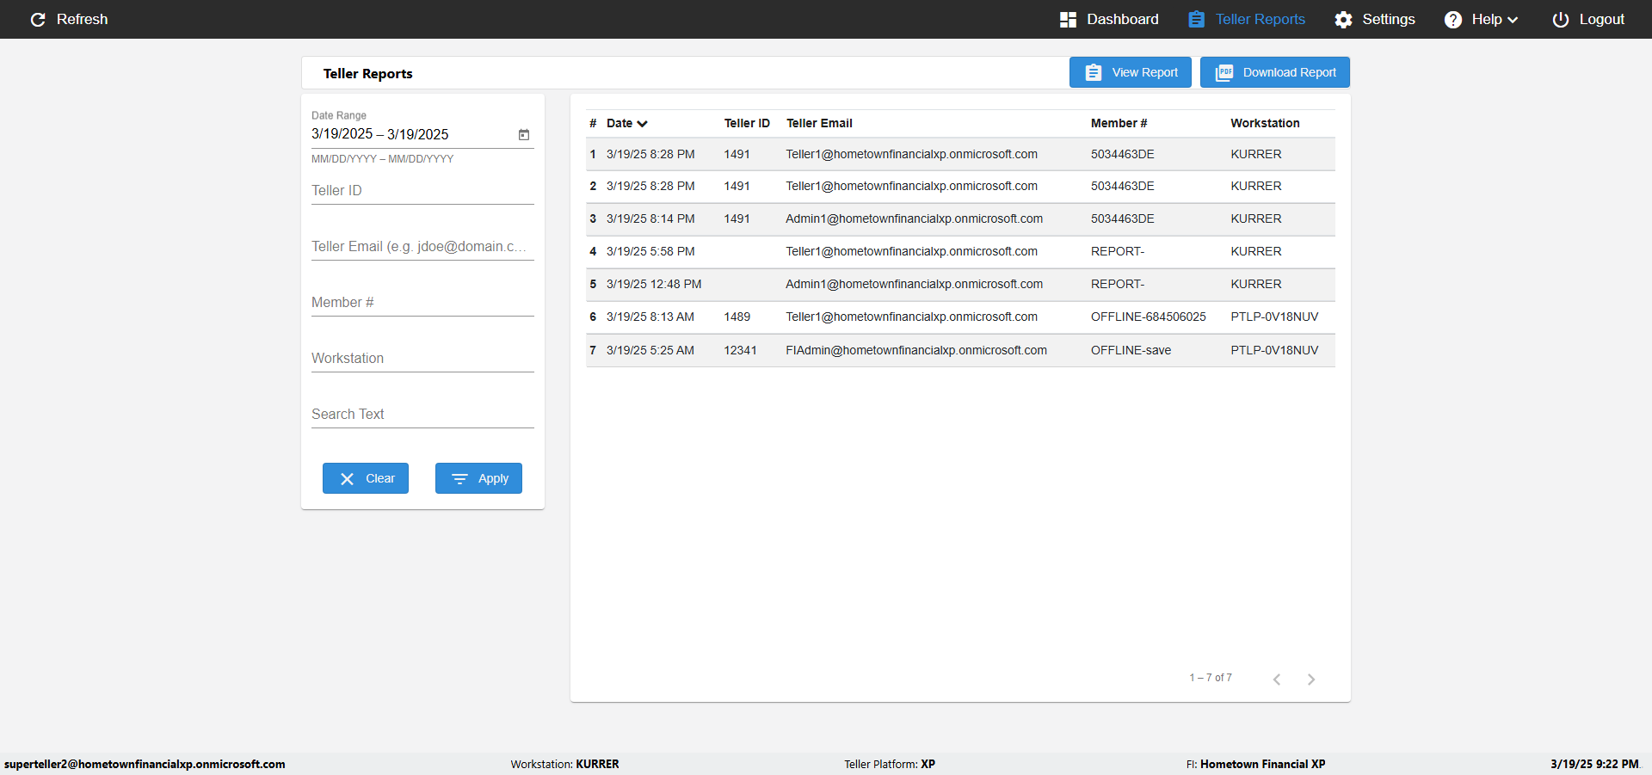
Task: Click the Clear filters button
Action: tap(366, 478)
